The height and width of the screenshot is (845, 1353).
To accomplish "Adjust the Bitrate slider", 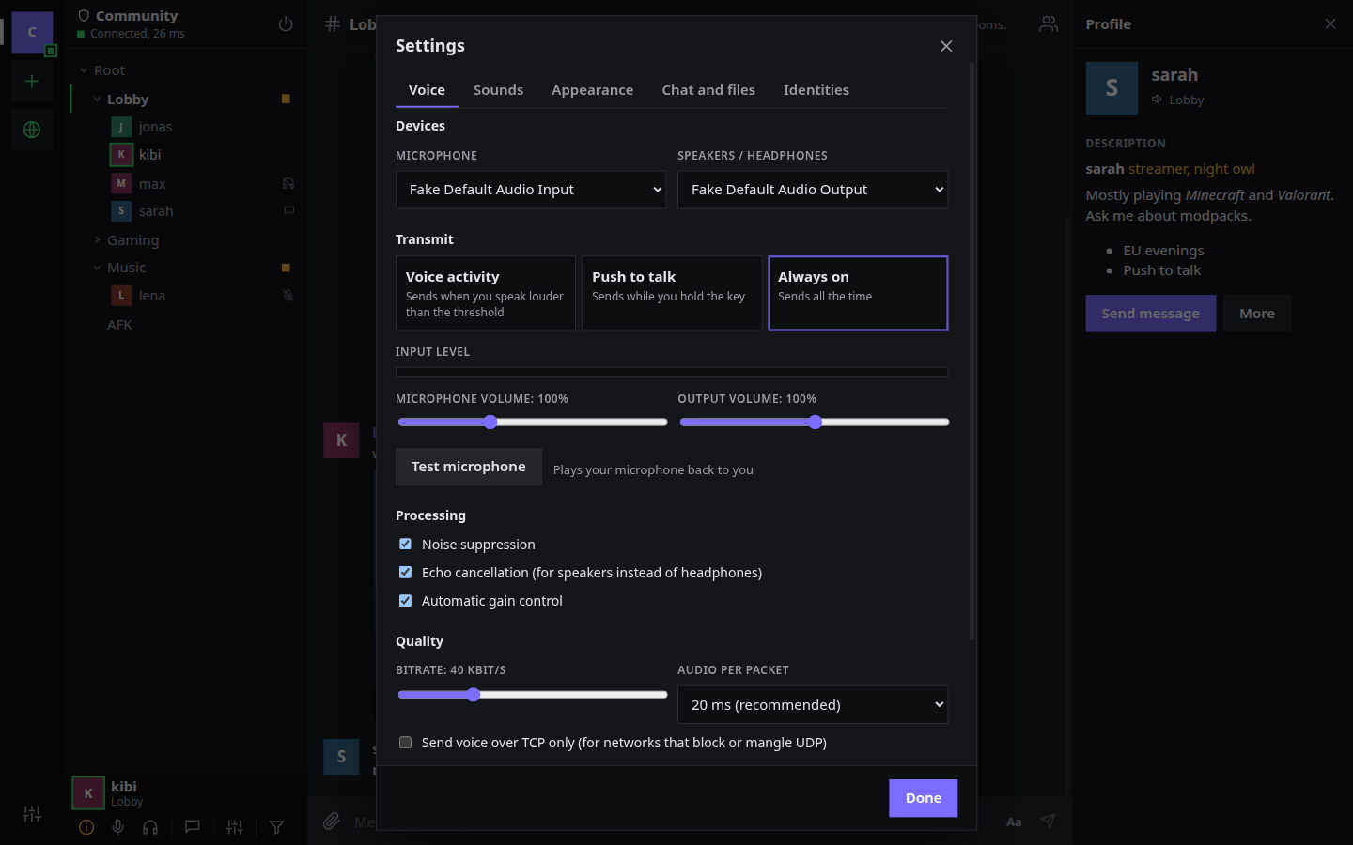I will pyautogui.click(x=532, y=695).
